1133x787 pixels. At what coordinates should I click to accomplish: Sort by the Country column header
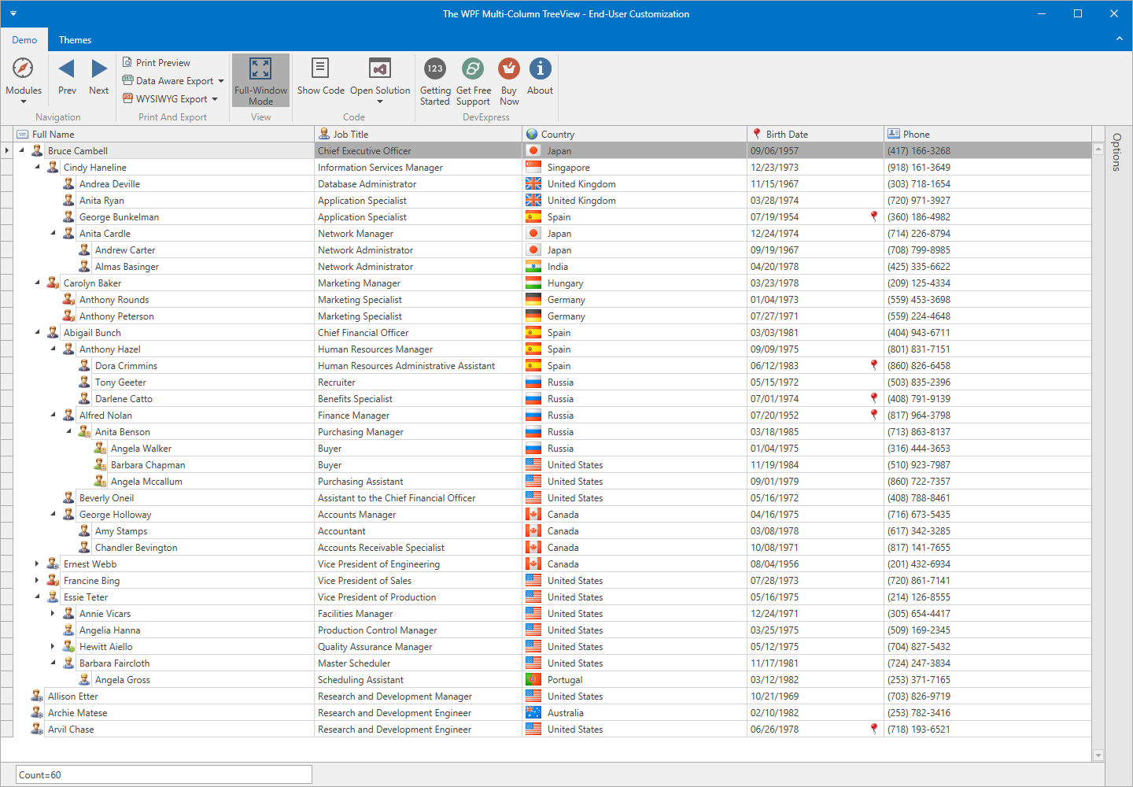pos(634,134)
